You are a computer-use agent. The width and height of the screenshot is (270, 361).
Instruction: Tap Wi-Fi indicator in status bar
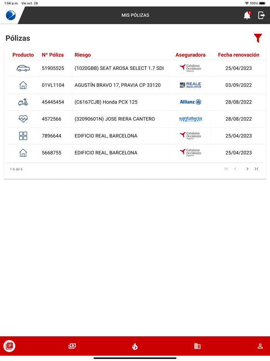247,3
